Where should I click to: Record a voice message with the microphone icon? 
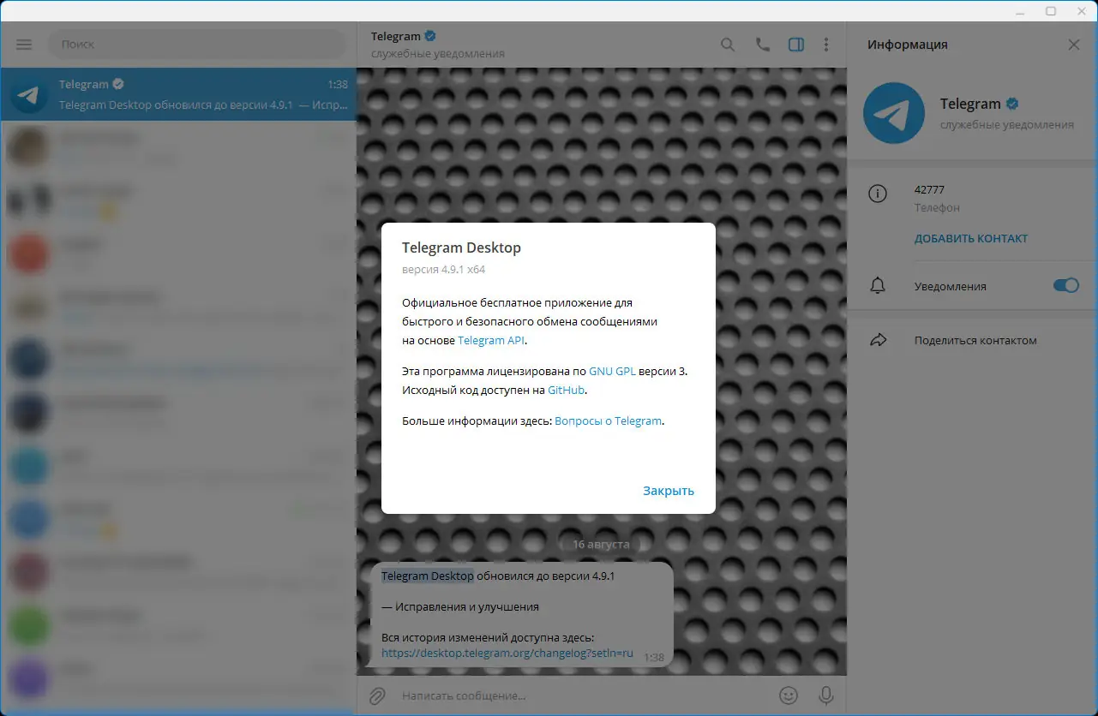(826, 695)
